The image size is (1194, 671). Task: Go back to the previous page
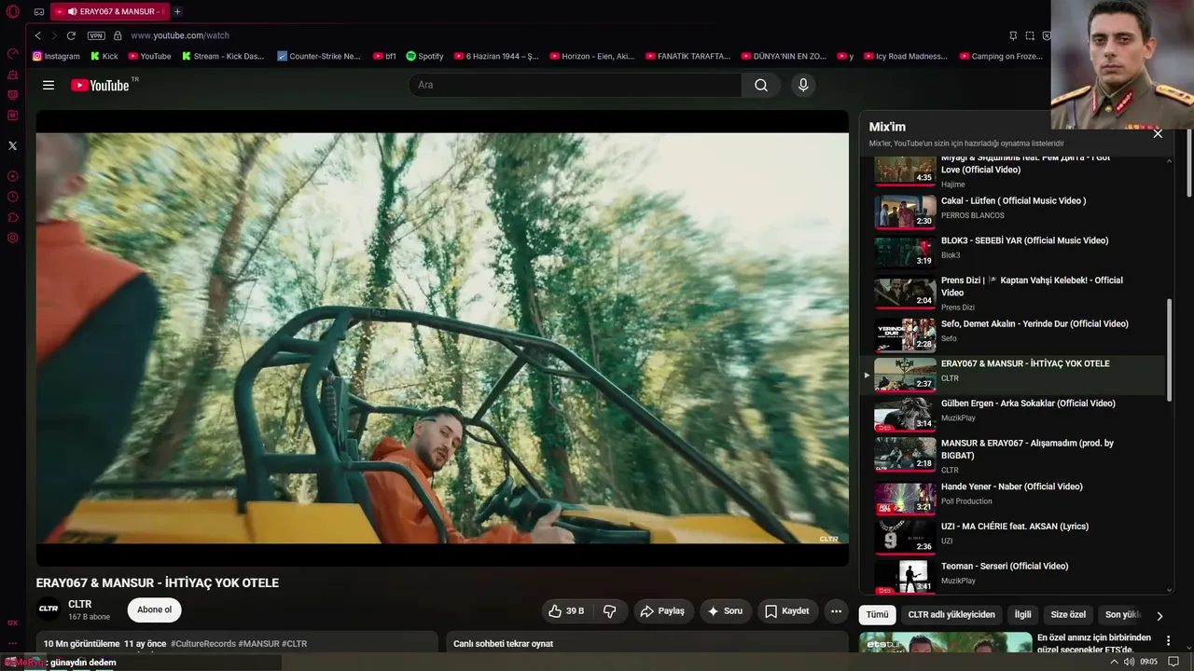click(x=38, y=35)
